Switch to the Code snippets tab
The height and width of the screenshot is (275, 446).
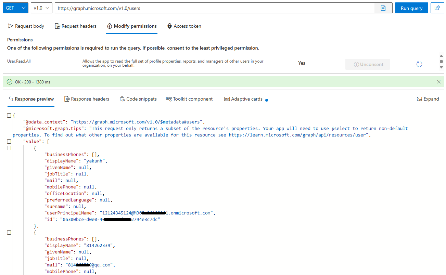point(138,99)
